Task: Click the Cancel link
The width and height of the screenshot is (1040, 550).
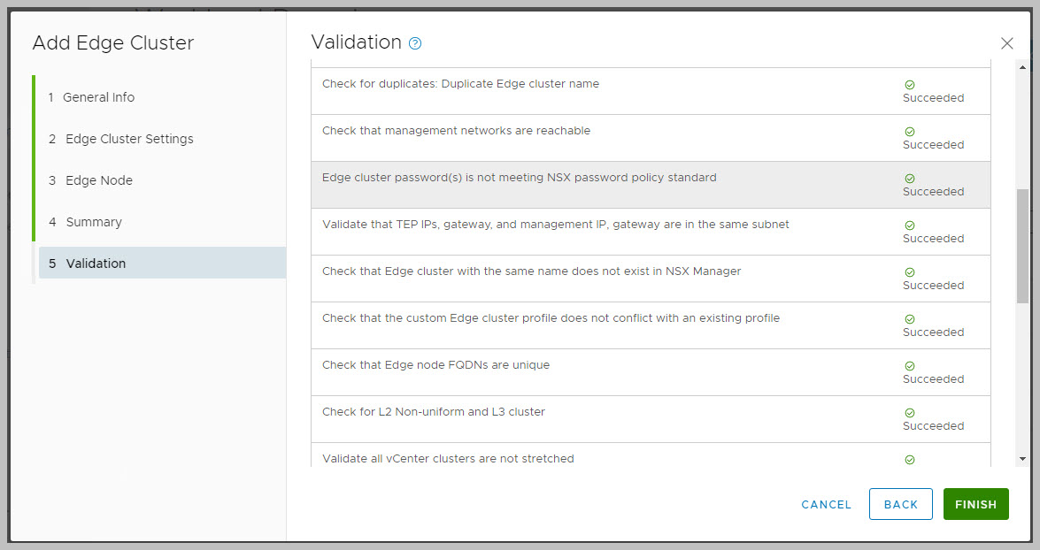Action: tap(826, 504)
